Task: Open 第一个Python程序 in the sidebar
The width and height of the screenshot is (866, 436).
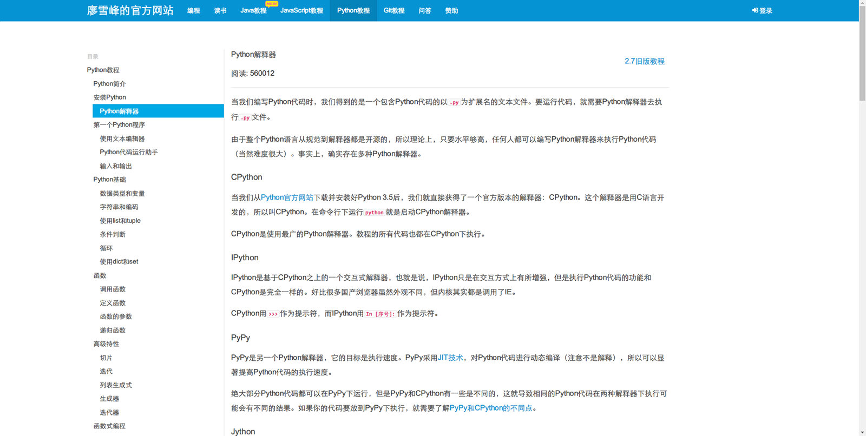Action: [119, 125]
